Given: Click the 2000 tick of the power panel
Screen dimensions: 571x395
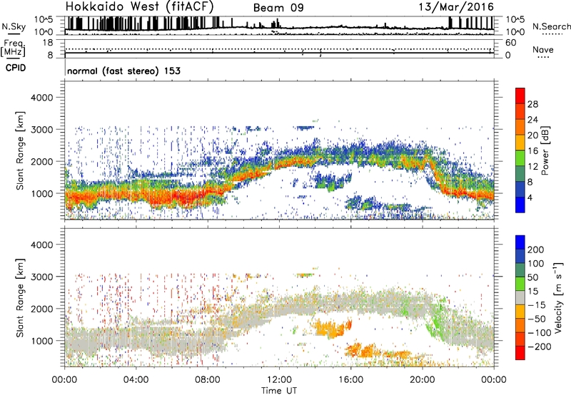Looking at the screenshot, I should (x=42, y=161).
